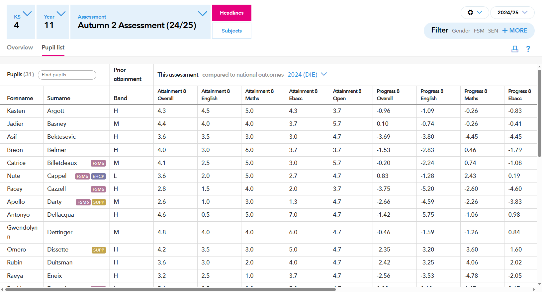Image resolution: width=542 pixels, height=292 pixels.
Task: Select surname Bektesevic
Action: pyautogui.click(x=61, y=137)
